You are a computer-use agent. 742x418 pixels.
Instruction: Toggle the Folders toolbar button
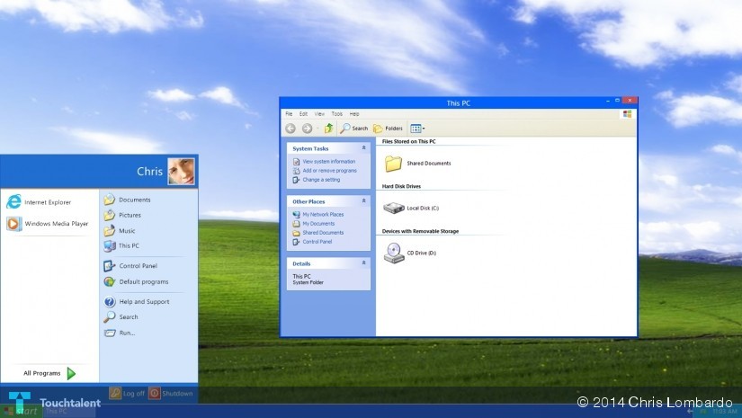pyautogui.click(x=388, y=129)
